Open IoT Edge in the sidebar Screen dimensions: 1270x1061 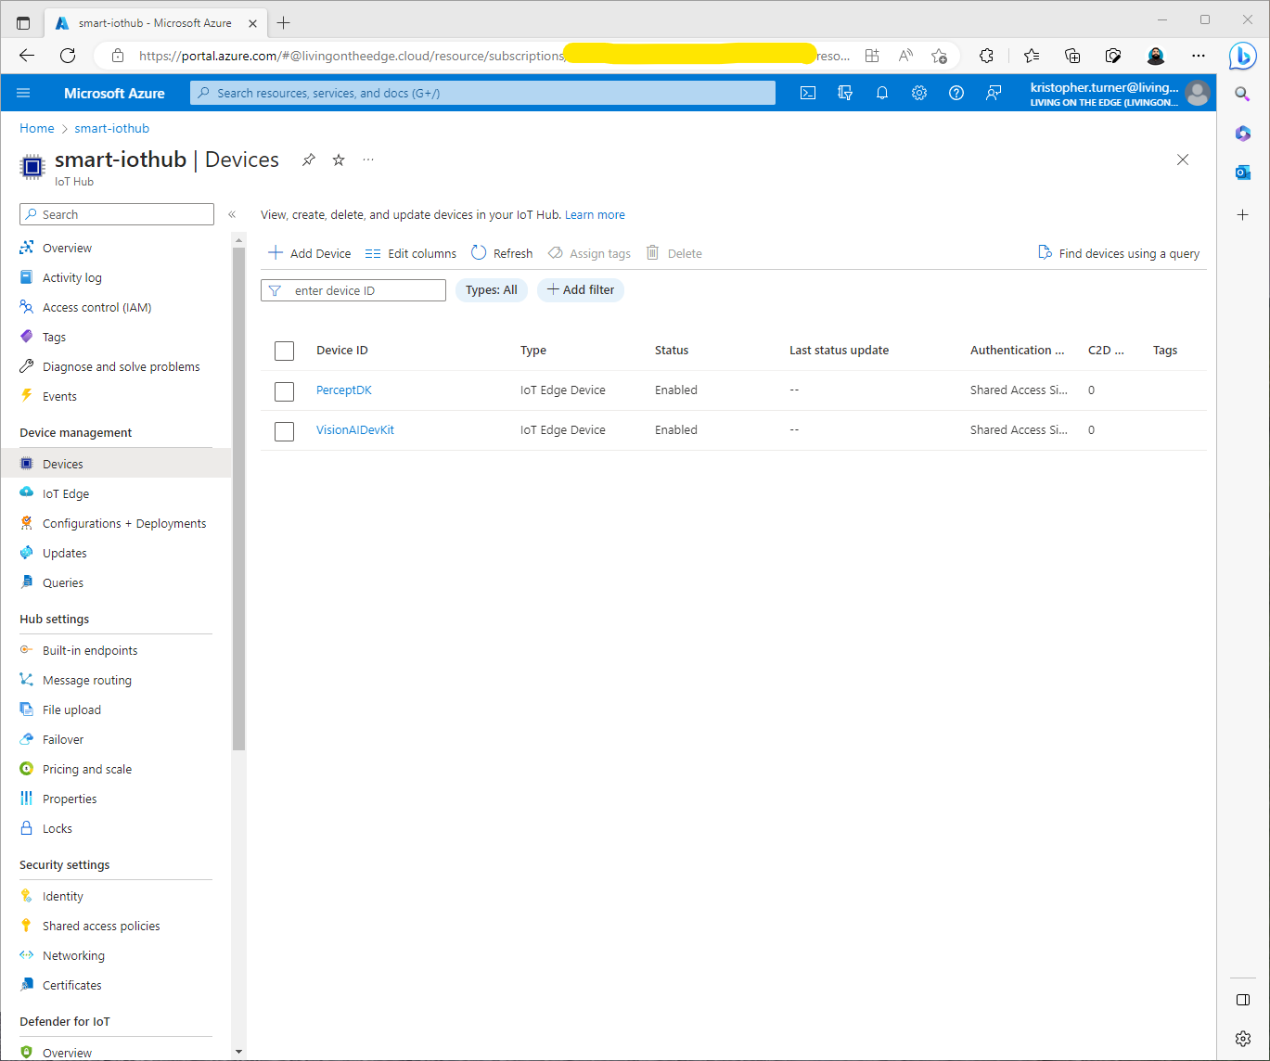click(x=66, y=494)
